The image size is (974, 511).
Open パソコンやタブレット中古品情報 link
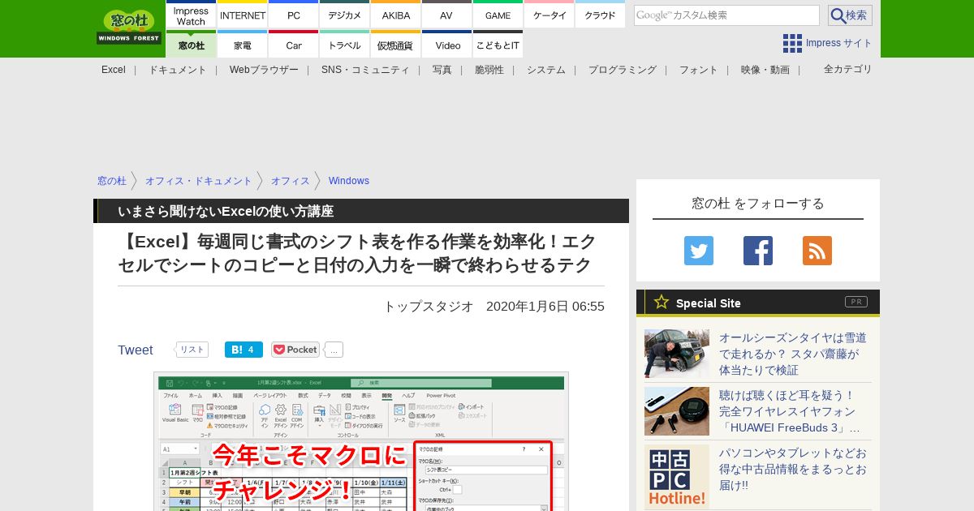point(793,469)
